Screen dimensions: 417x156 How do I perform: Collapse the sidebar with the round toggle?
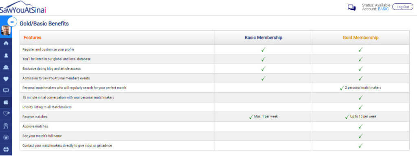(x=12, y=22)
